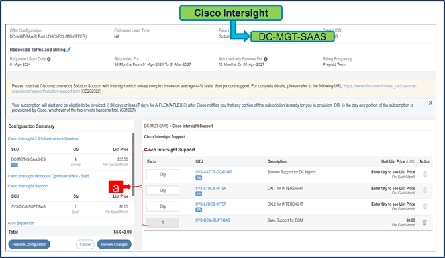Viewport: 445px width, 258px height.
Task: Open Cisco Intersight Workload Optimizer (IWO) - SaaS
Action: pyautogui.click(x=48, y=176)
